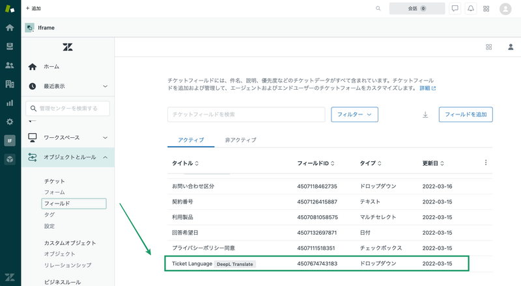Expand ワークスペース section
This screenshot has width=521, height=286.
[68, 138]
